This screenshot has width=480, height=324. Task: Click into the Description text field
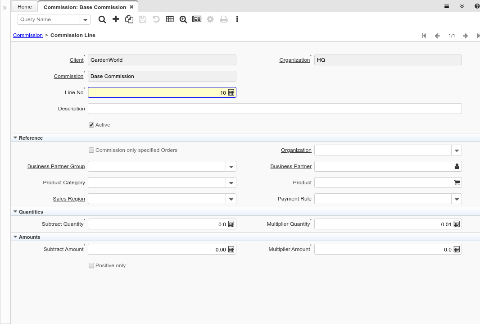pos(275,109)
